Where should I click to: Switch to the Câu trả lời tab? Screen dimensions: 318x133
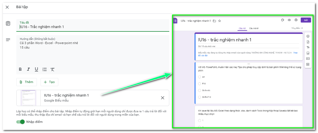tap(254, 28)
